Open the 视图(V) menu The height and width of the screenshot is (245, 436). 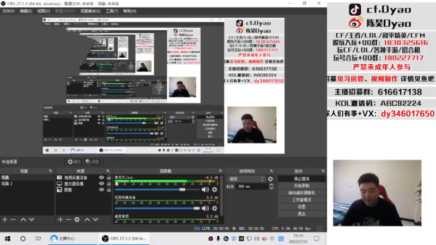click(x=44, y=11)
